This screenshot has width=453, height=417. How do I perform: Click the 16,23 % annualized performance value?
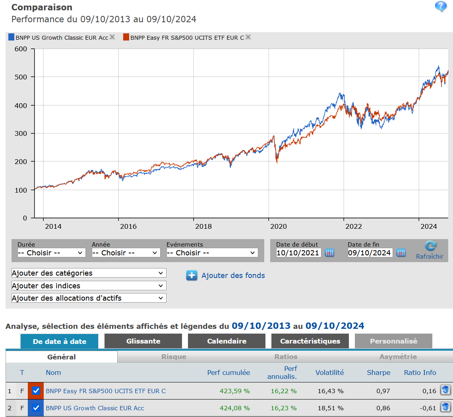pyautogui.click(x=284, y=408)
